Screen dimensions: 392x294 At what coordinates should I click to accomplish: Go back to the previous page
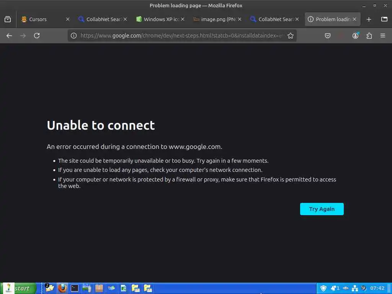[x=9, y=36]
